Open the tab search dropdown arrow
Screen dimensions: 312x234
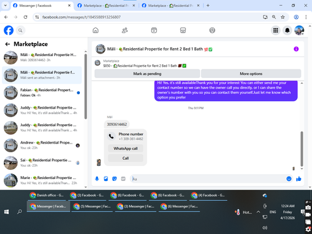point(6,6)
